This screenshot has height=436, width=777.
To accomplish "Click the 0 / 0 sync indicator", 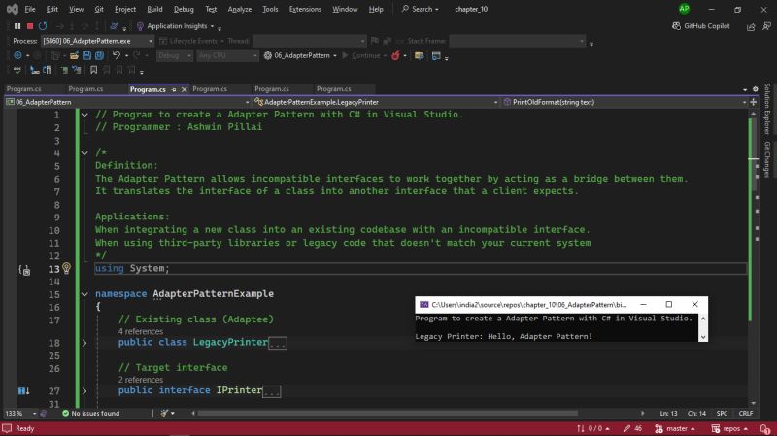I will tap(592, 428).
